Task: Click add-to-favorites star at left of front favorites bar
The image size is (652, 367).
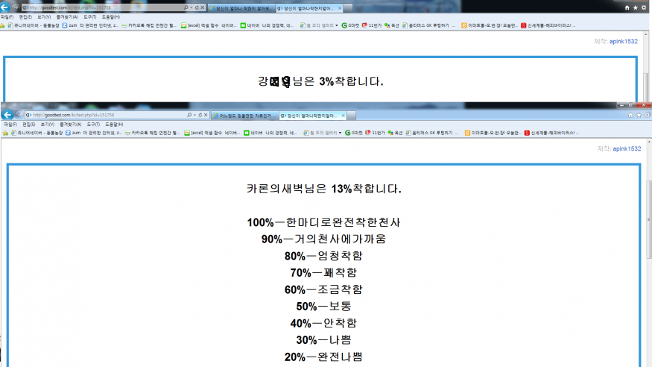Action: 5,133
